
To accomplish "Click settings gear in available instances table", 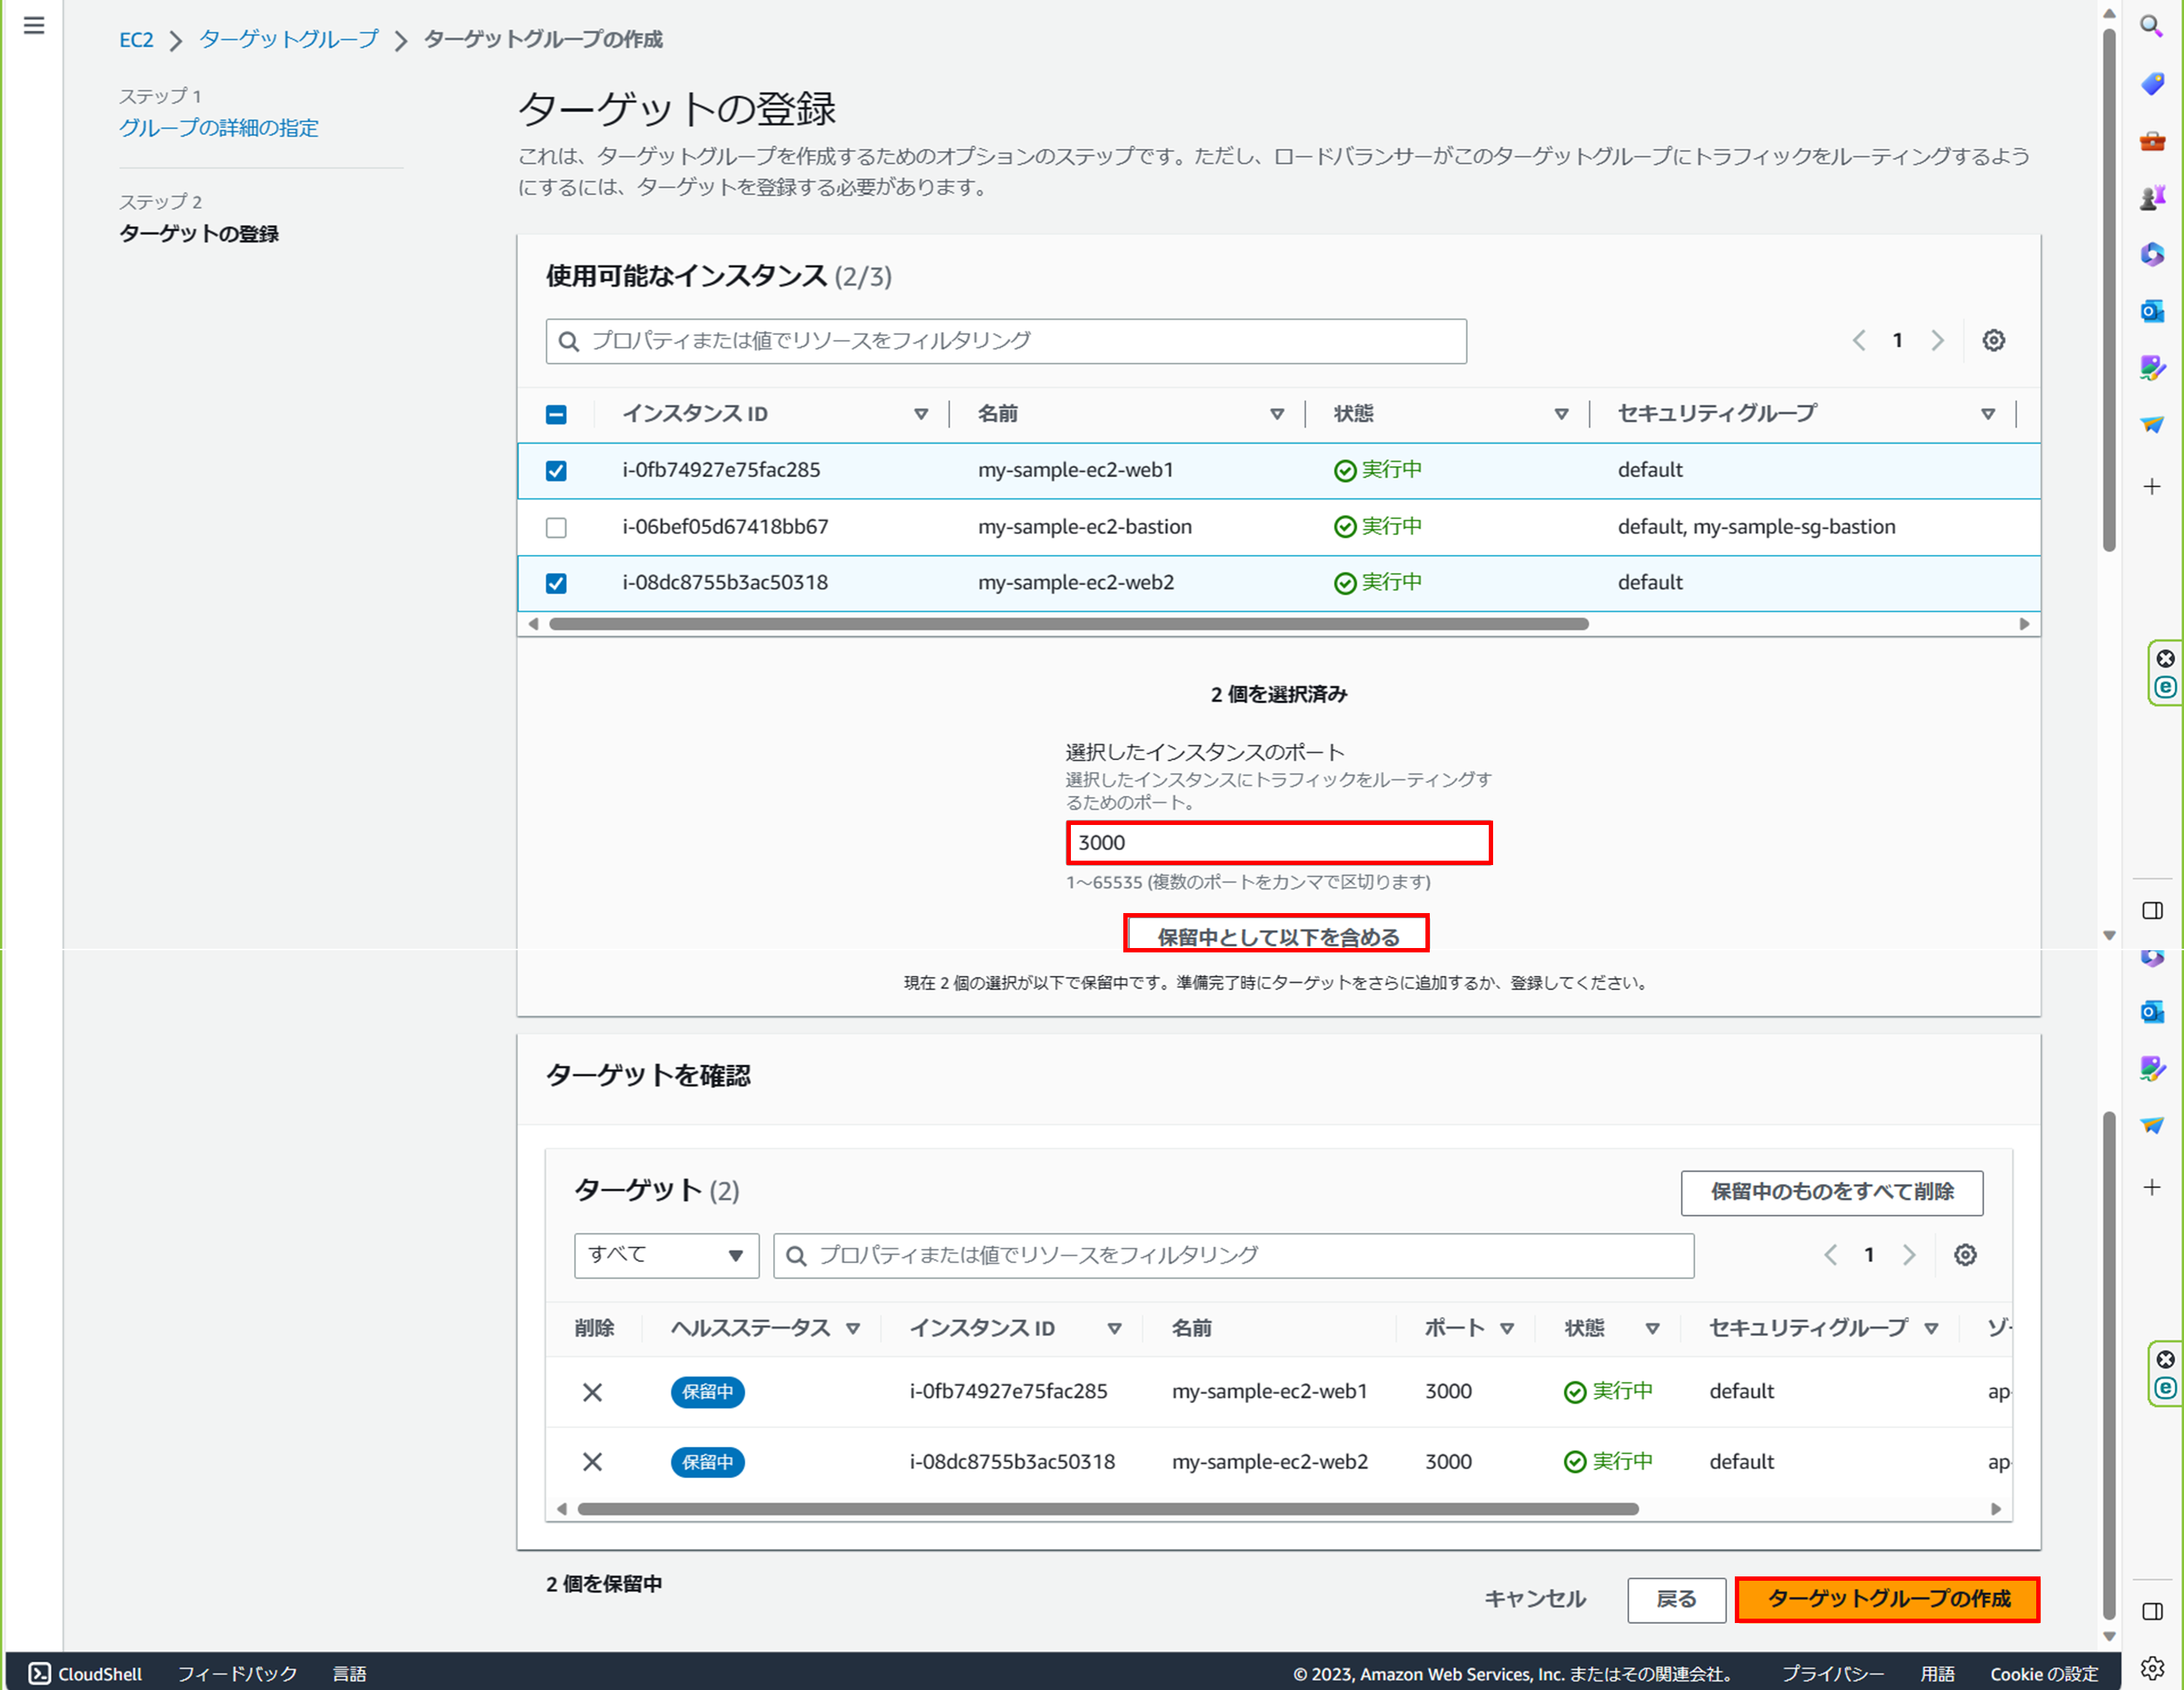I will tap(1993, 341).
